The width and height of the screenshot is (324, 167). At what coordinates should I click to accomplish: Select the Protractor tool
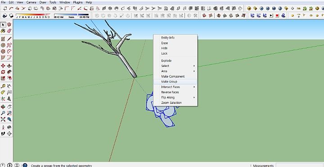pos(3,93)
